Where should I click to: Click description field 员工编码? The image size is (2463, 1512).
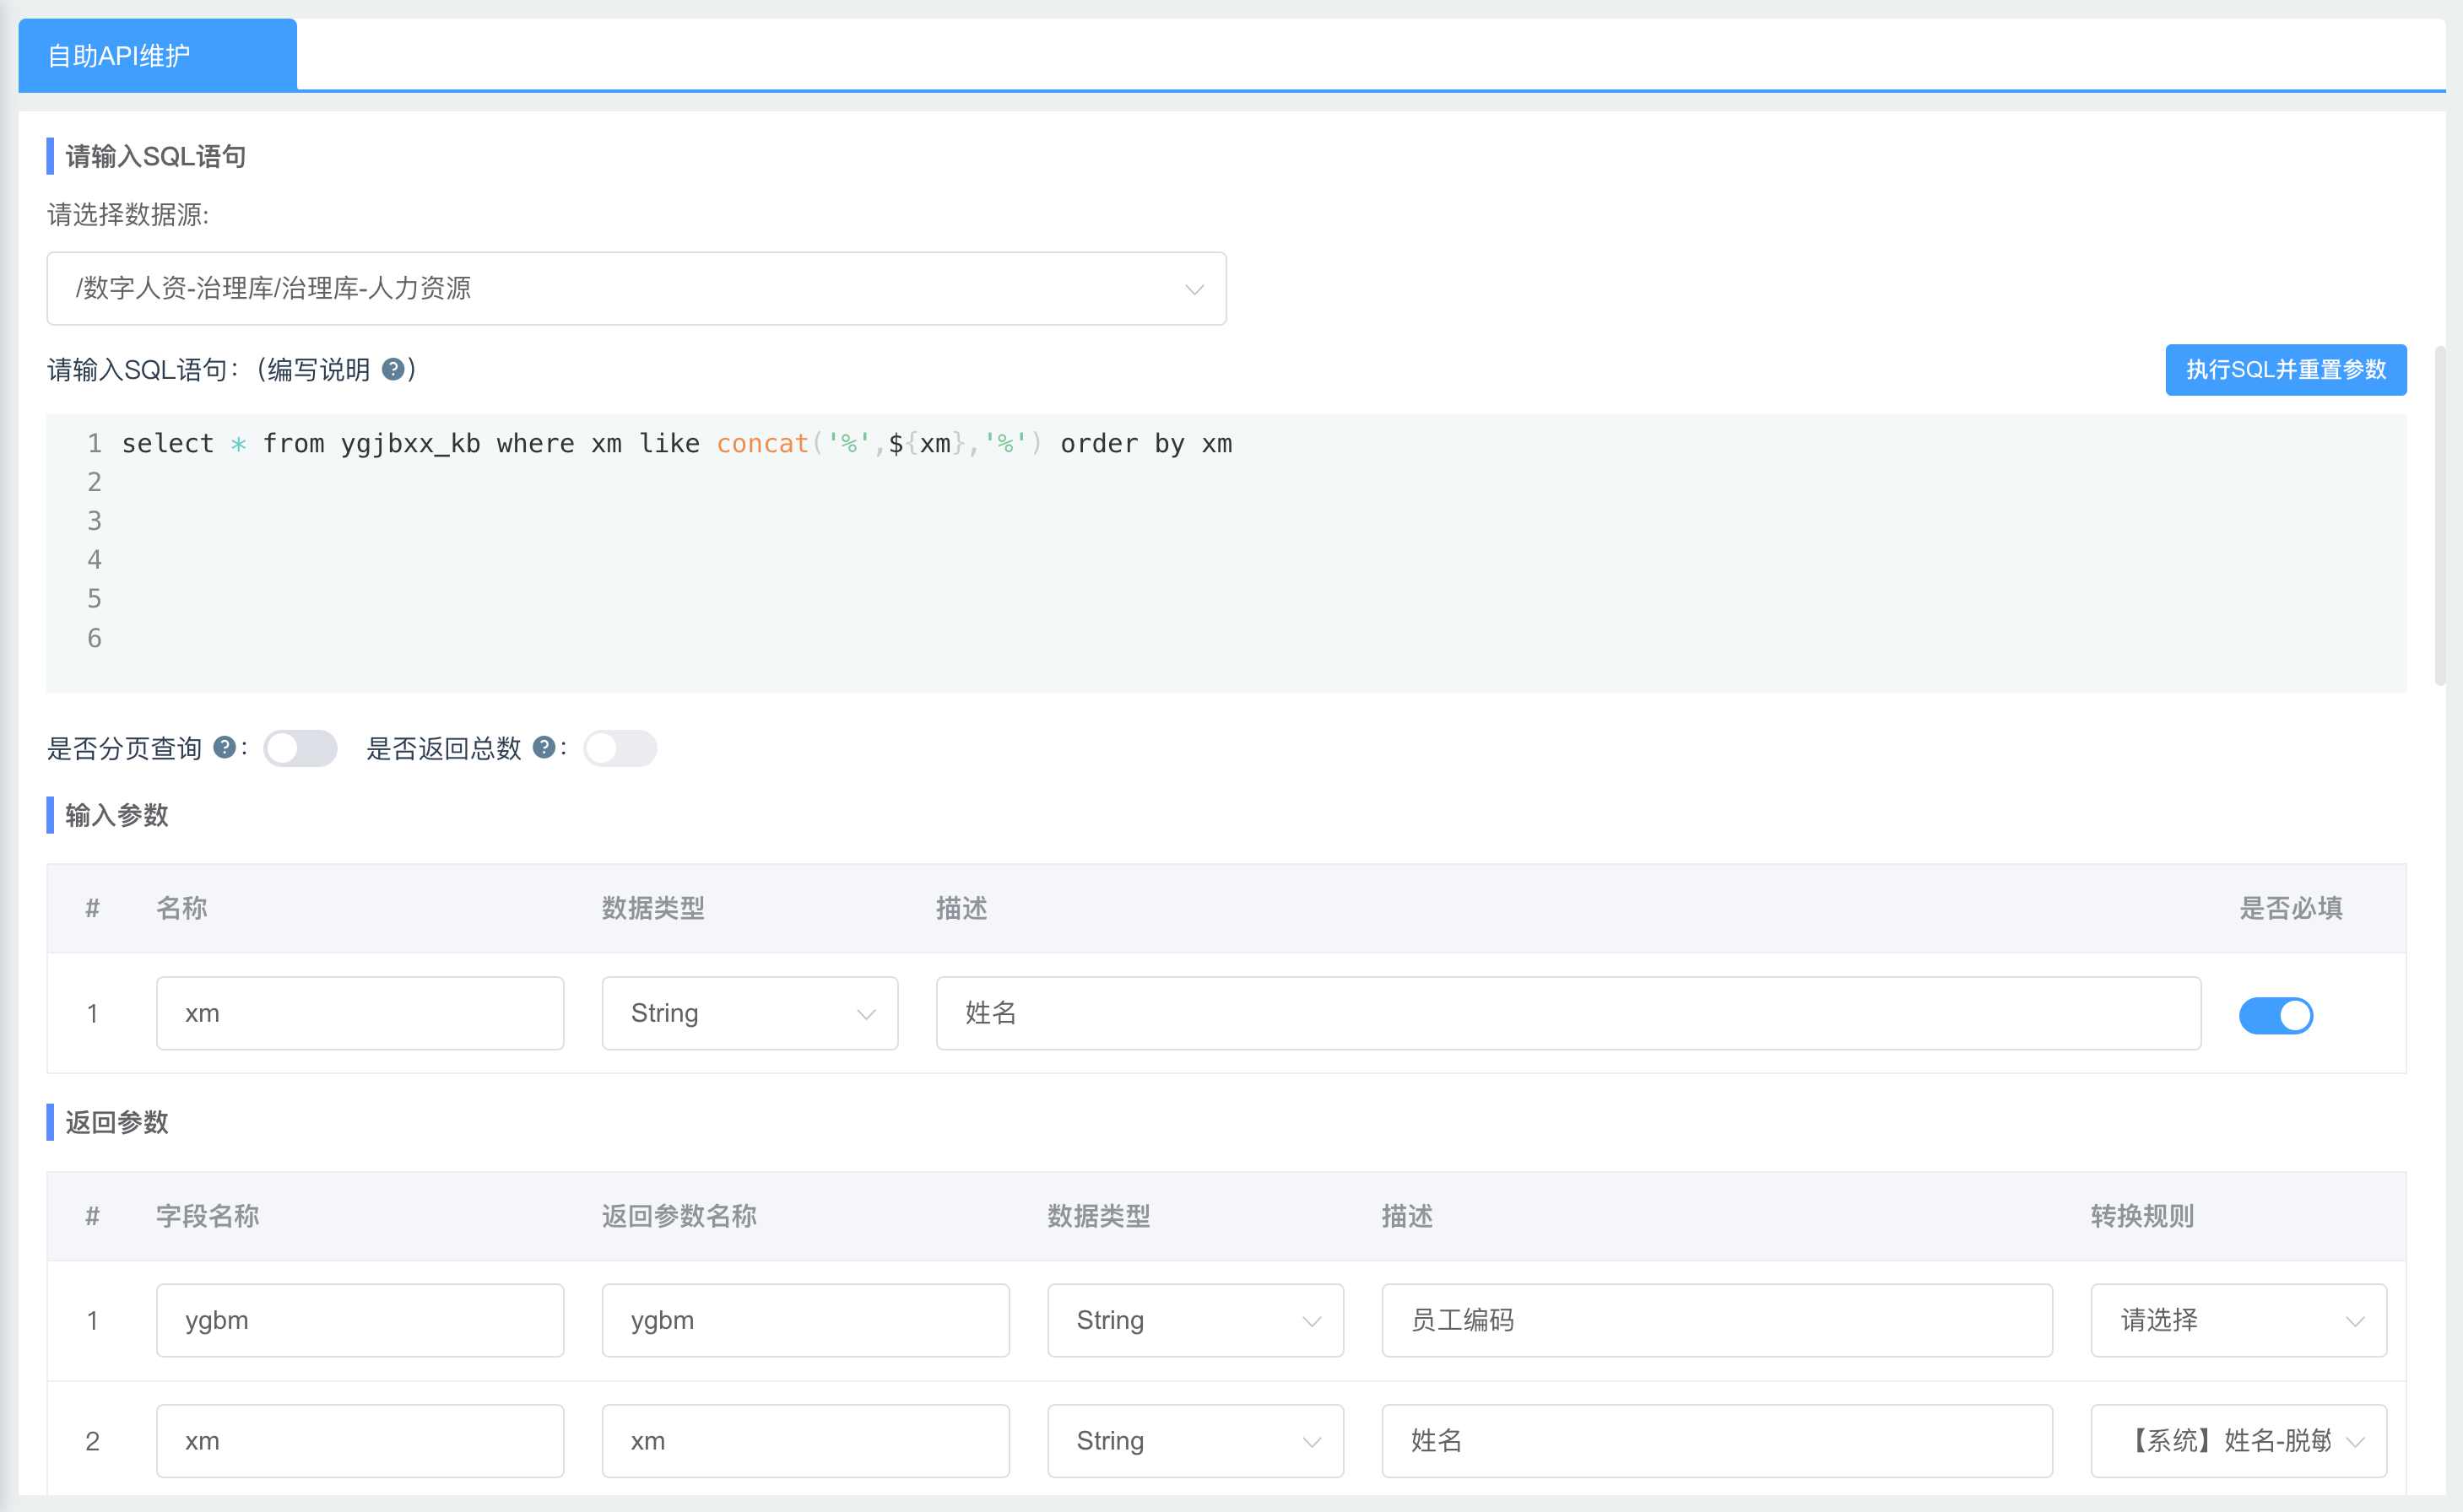click(x=1717, y=1320)
